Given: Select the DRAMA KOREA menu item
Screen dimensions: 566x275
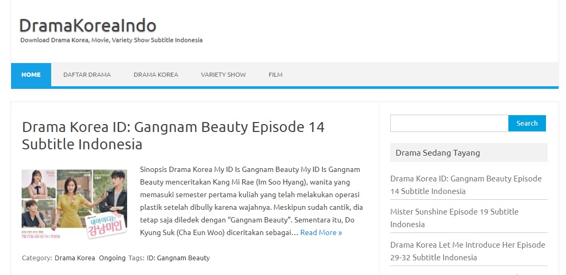Looking at the screenshot, I should coord(156,75).
